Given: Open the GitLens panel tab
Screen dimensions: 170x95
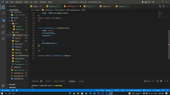Looking at the screenshot, I should pyautogui.click(x=81, y=81).
